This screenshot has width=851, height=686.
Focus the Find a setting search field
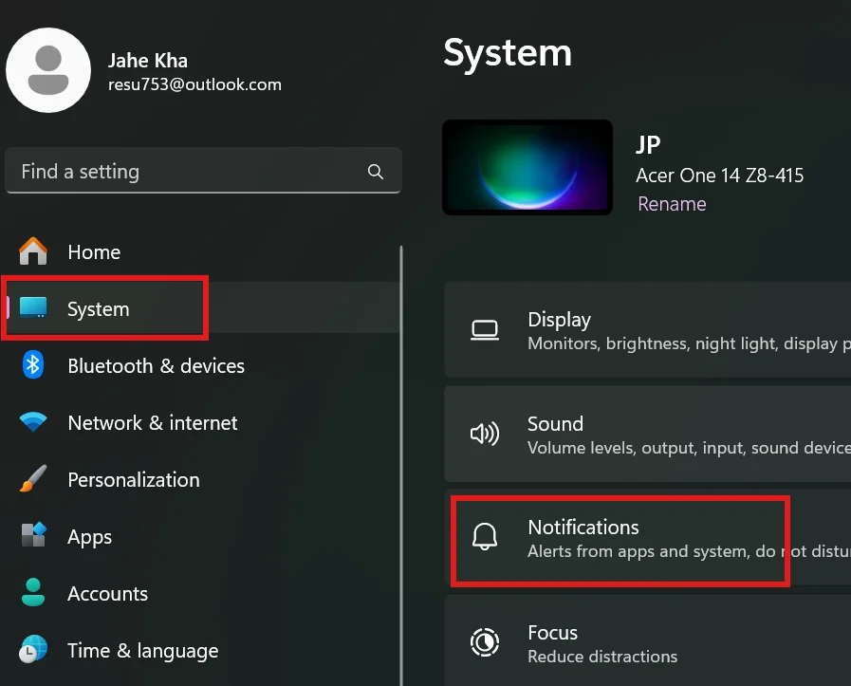coord(190,172)
